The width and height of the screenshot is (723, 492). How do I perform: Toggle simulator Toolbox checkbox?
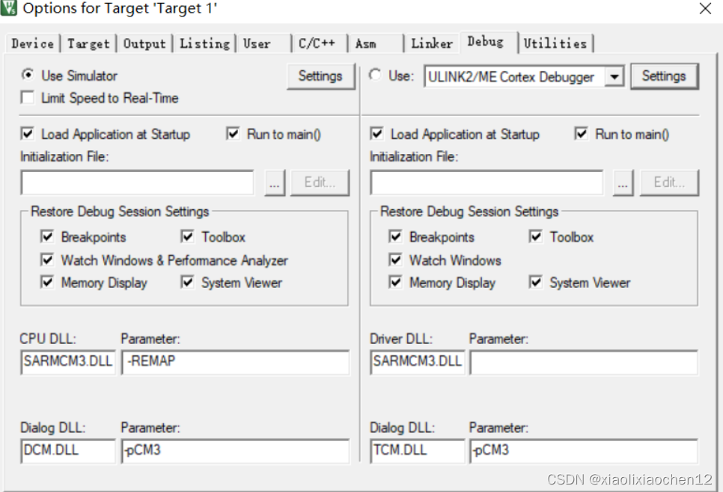point(187,236)
